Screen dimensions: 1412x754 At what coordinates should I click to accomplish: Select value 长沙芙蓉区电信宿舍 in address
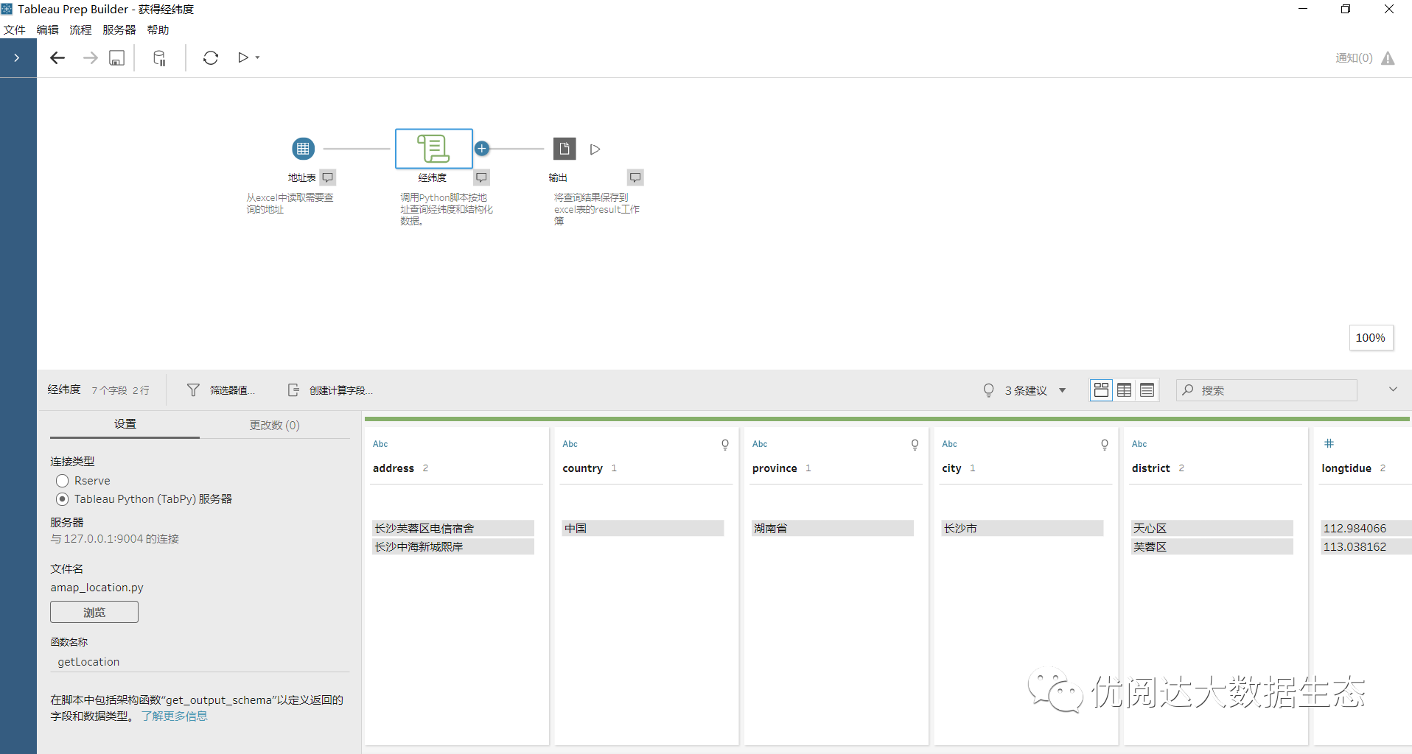(x=453, y=528)
